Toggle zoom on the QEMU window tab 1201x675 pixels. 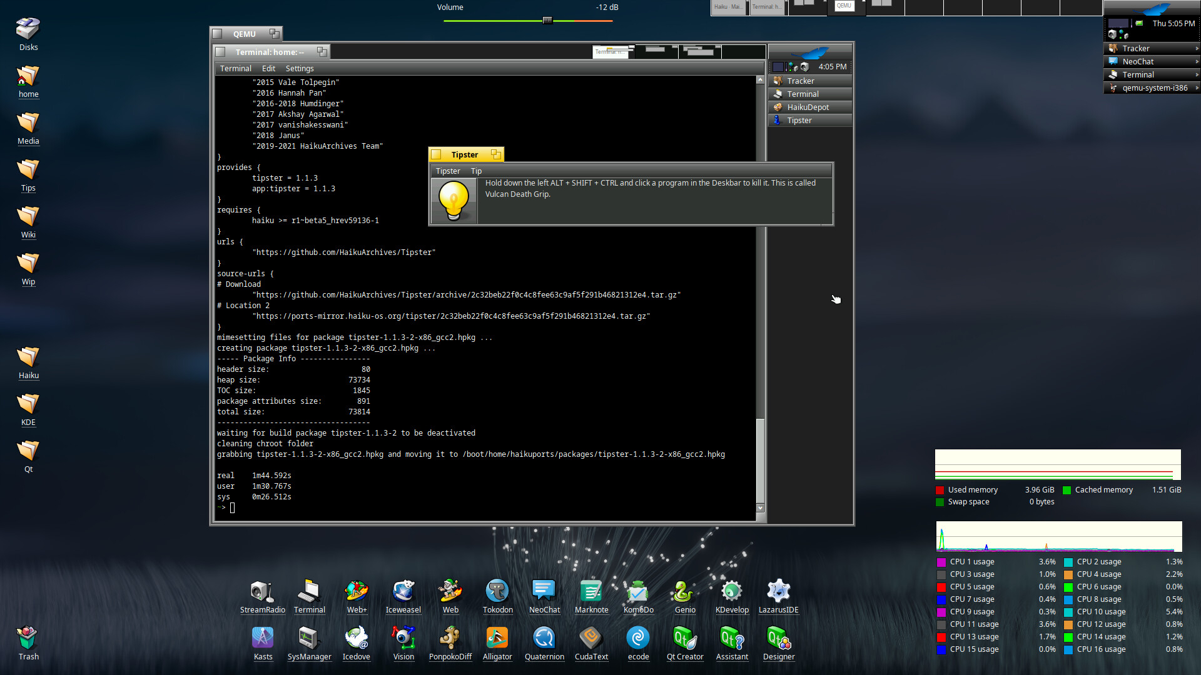[274, 33]
